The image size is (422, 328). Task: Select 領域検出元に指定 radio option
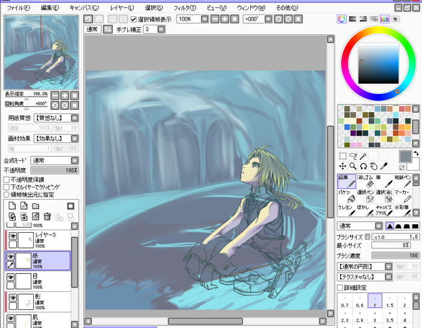pos(7,195)
